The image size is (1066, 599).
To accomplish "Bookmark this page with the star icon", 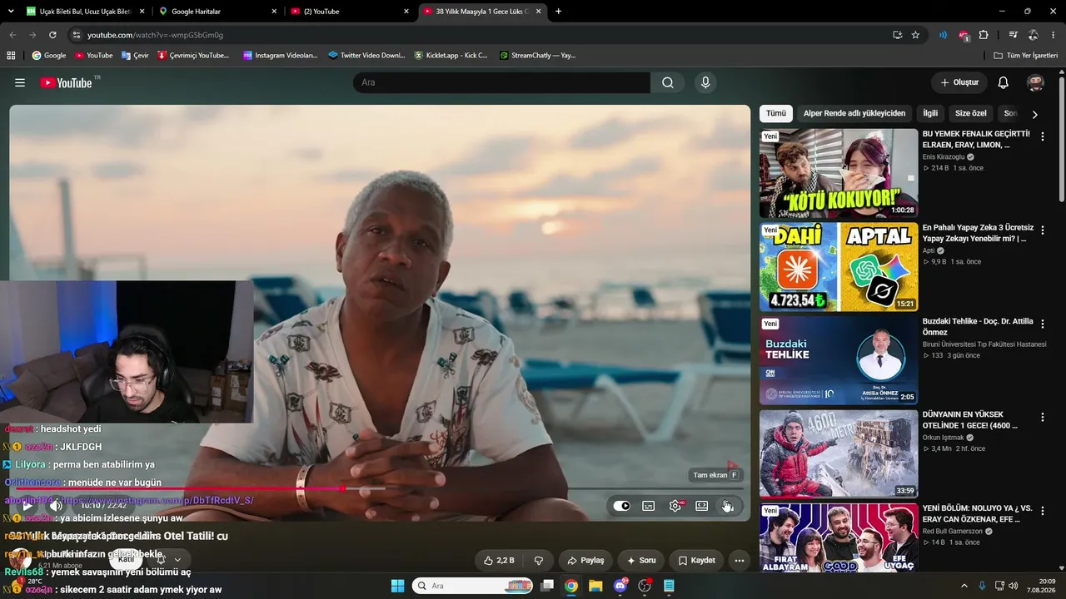I will click(x=915, y=35).
